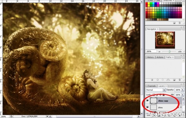Click the layer Fill value field
Image resolution: width=186 pixels, height=118 pixels.
pyautogui.click(x=178, y=95)
